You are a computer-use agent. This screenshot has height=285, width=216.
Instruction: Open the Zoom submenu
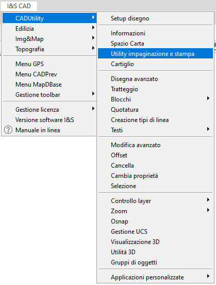tap(155, 211)
